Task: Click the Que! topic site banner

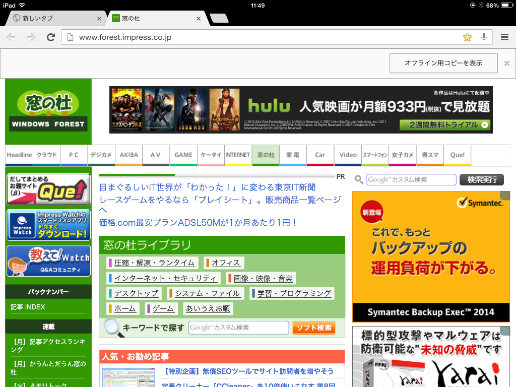Action: [48, 188]
